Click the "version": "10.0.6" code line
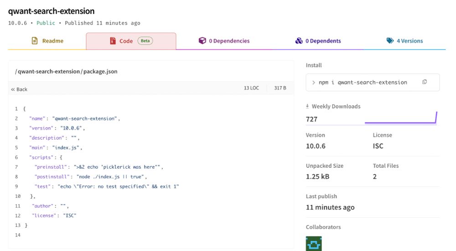 pyautogui.click(x=57, y=128)
